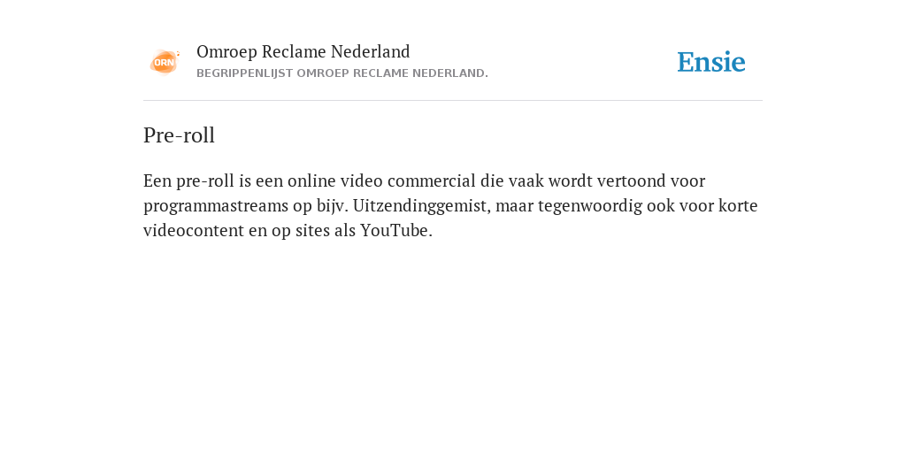Click the word korte ending the second line
Image resolution: width=906 pixels, height=453 pixels.
point(738,205)
